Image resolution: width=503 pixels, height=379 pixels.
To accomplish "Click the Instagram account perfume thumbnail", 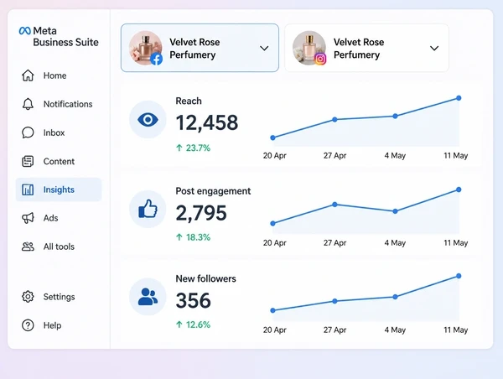I will 309,48.
